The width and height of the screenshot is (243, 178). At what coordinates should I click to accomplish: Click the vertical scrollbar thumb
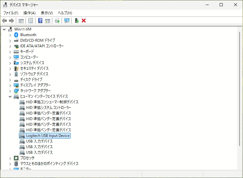pyautogui.click(x=240, y=89)
